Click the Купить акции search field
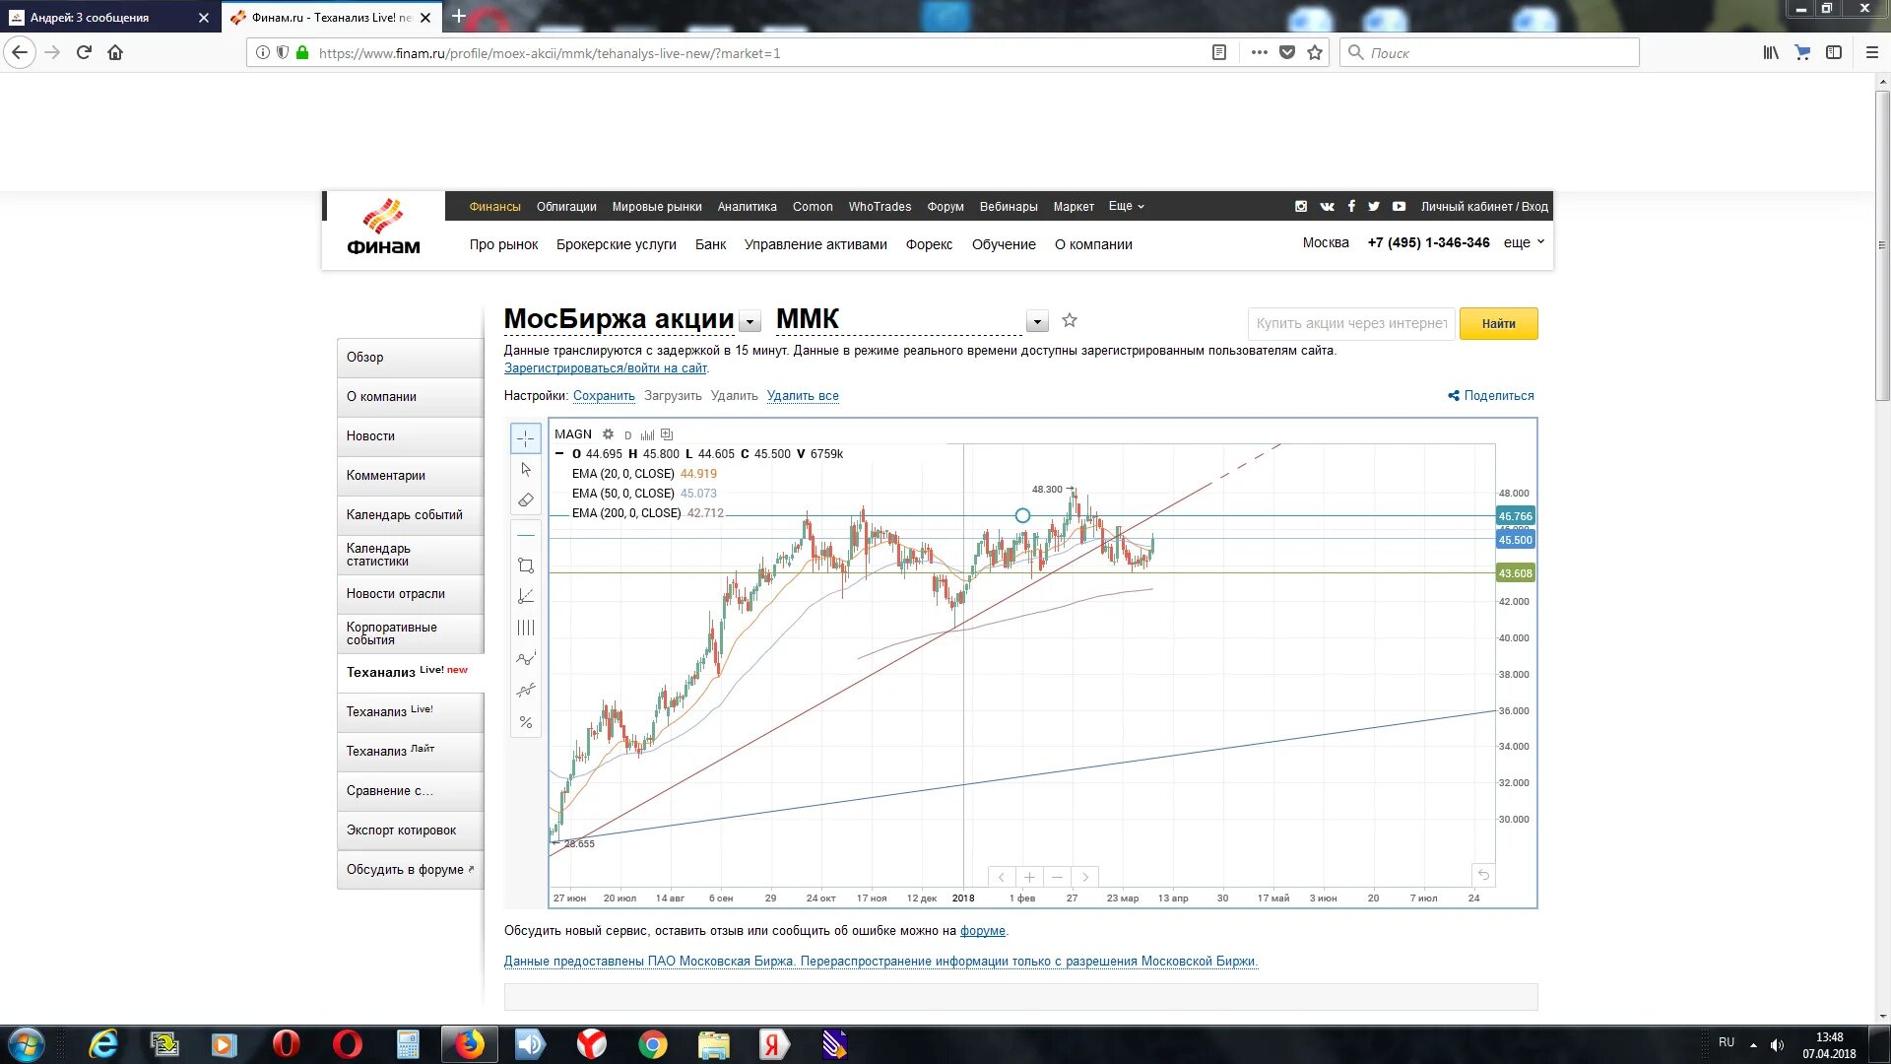Viewport: 1891px width, 1064px height. click(x=1350, y=323)
